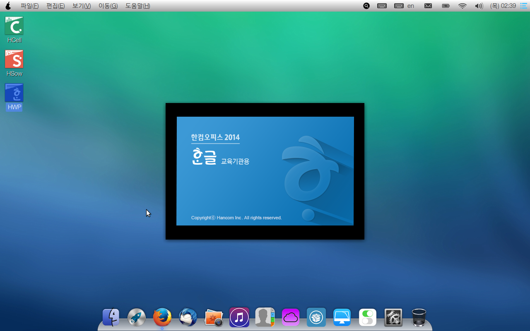Open the music note app in dock
This screenshot has height=331, width=530.
pos(239,317)
